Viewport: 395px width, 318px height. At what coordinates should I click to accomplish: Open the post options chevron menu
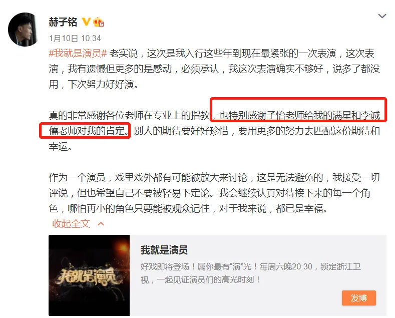click(382, 16)
